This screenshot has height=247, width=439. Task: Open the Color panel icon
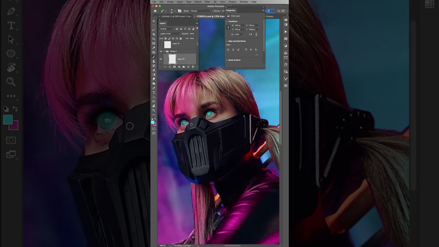[286, 20]
